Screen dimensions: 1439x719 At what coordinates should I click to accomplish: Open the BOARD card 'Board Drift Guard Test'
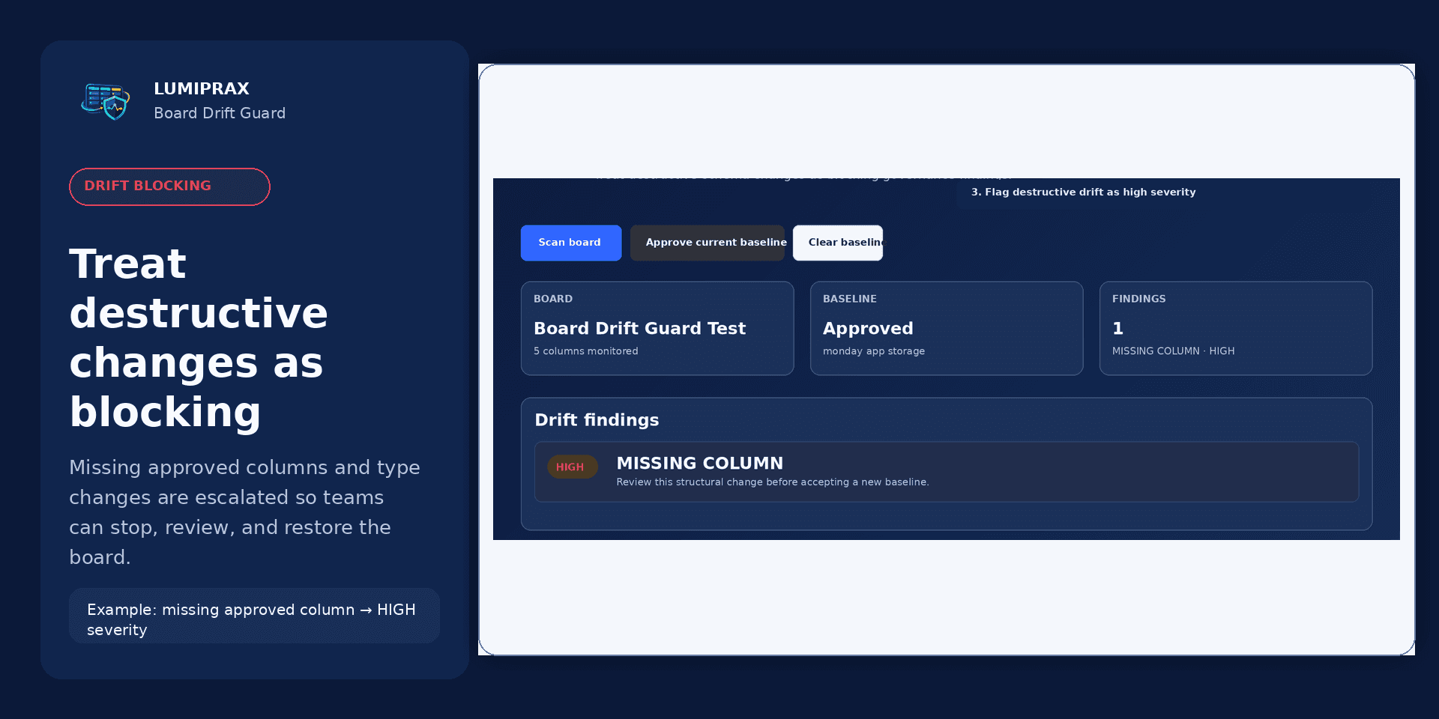657,328
